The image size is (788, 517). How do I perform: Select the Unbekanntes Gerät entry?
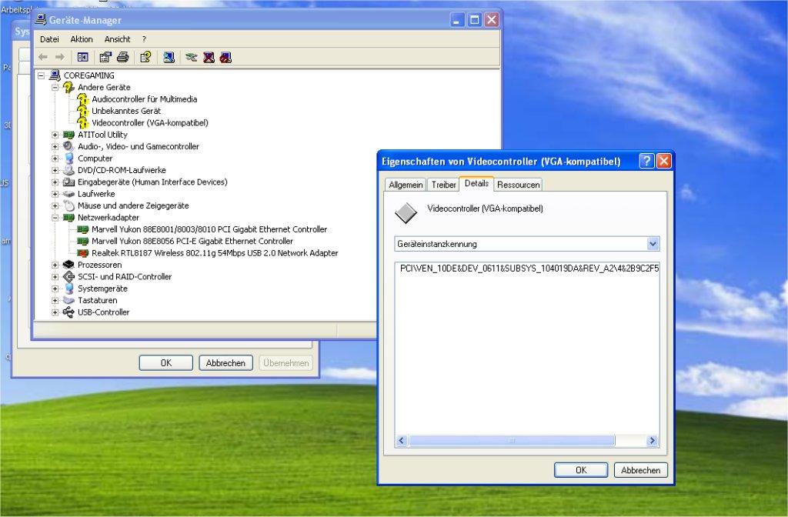[x=126, y=111]
